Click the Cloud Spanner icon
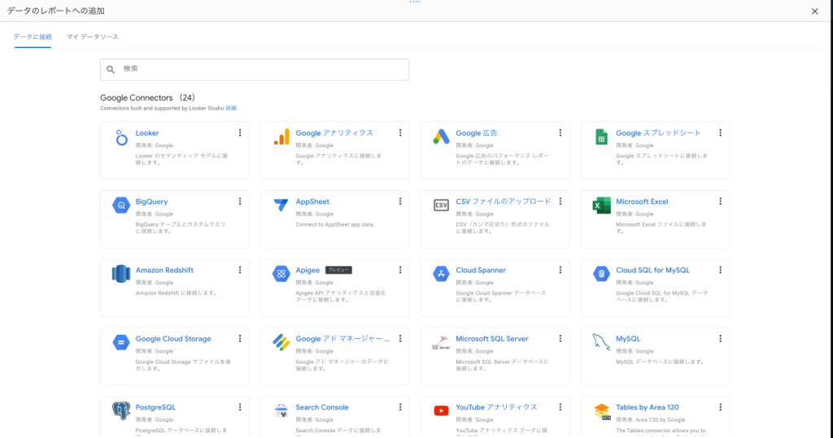Screen dimensions: 833x438 (441, 273)
